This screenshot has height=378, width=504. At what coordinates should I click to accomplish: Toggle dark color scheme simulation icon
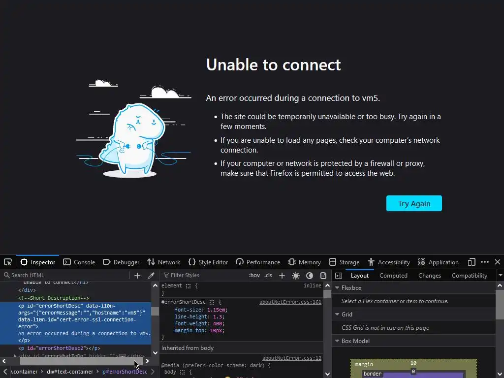[x=310, y=276]
